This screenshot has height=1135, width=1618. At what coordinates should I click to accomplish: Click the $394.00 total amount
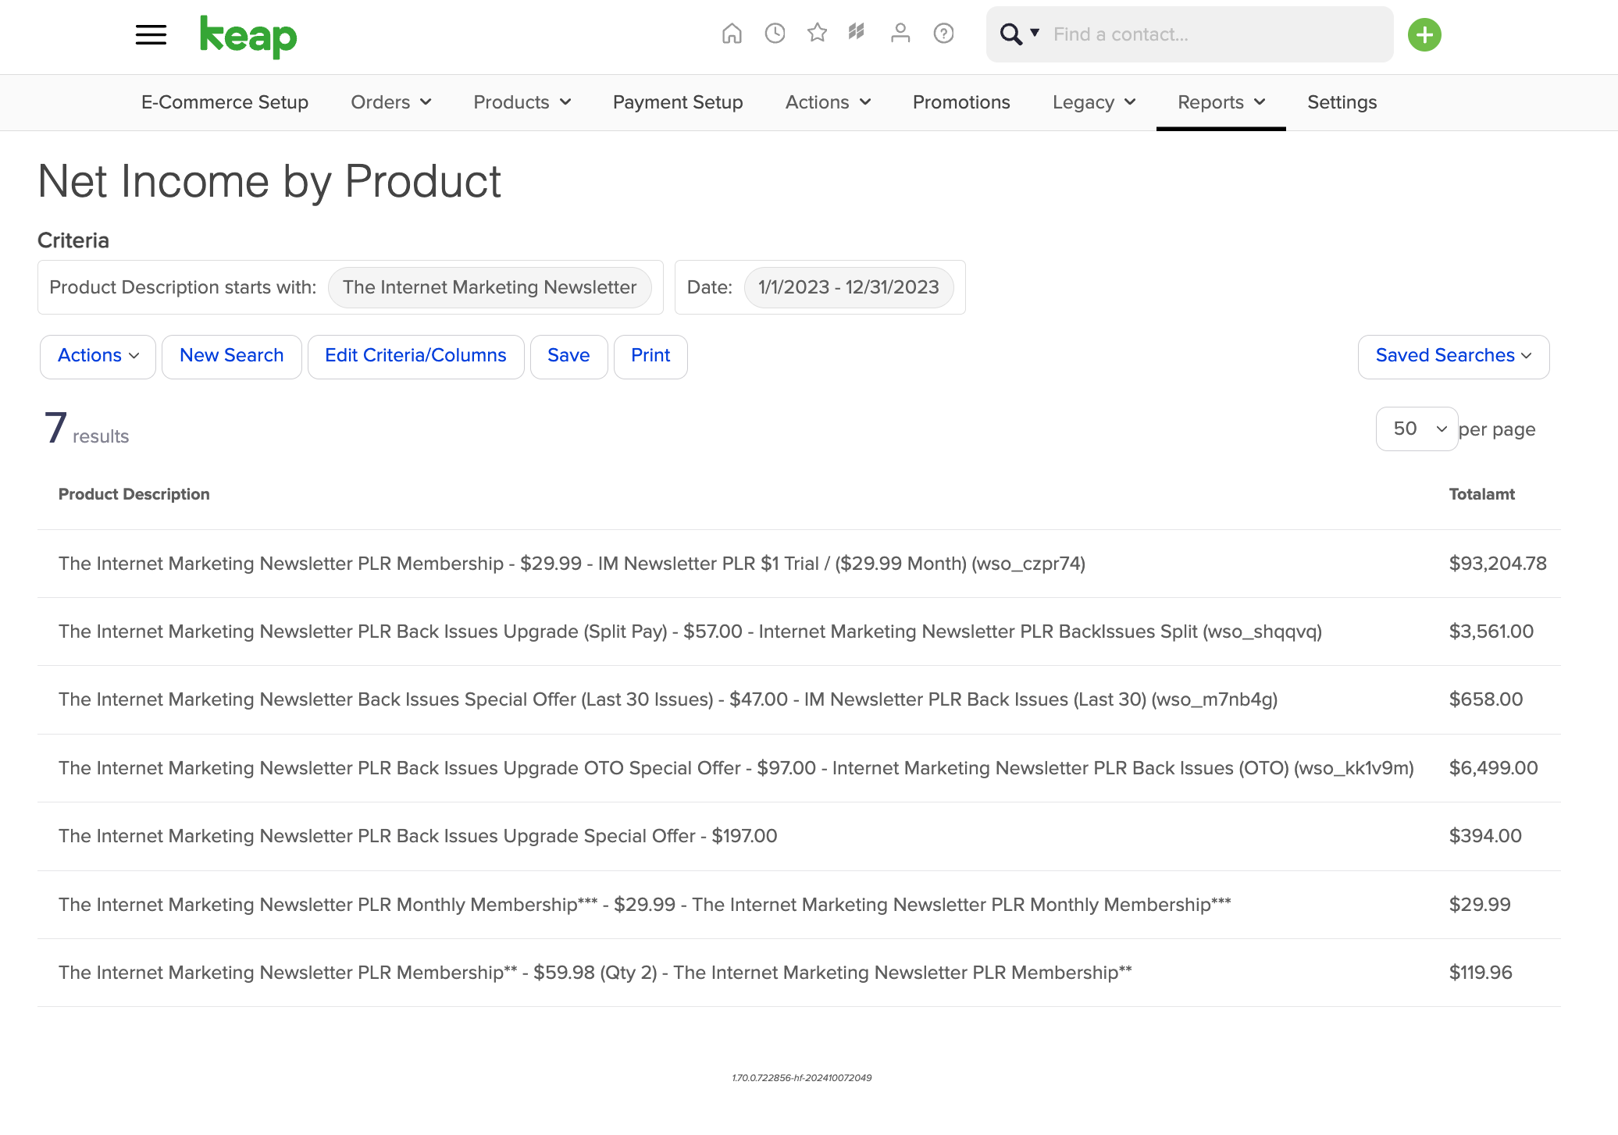(x=1485, y=836)
